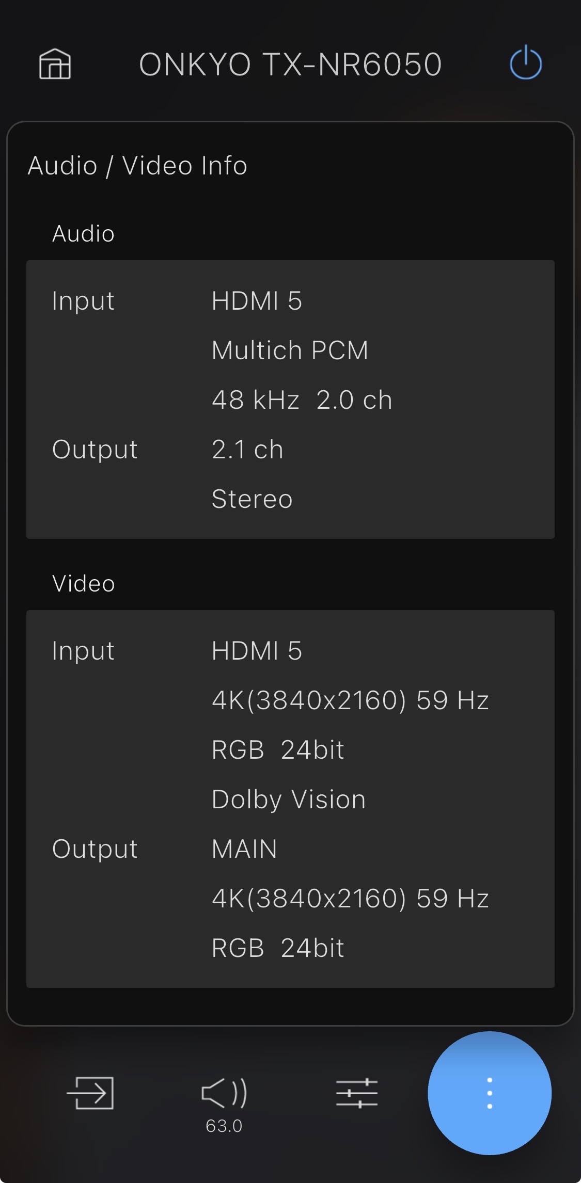Viewport: 581px width, 1183px height.
Task: Tap the 48 kHz 2.0 ch line
Action: pos(302,400)
